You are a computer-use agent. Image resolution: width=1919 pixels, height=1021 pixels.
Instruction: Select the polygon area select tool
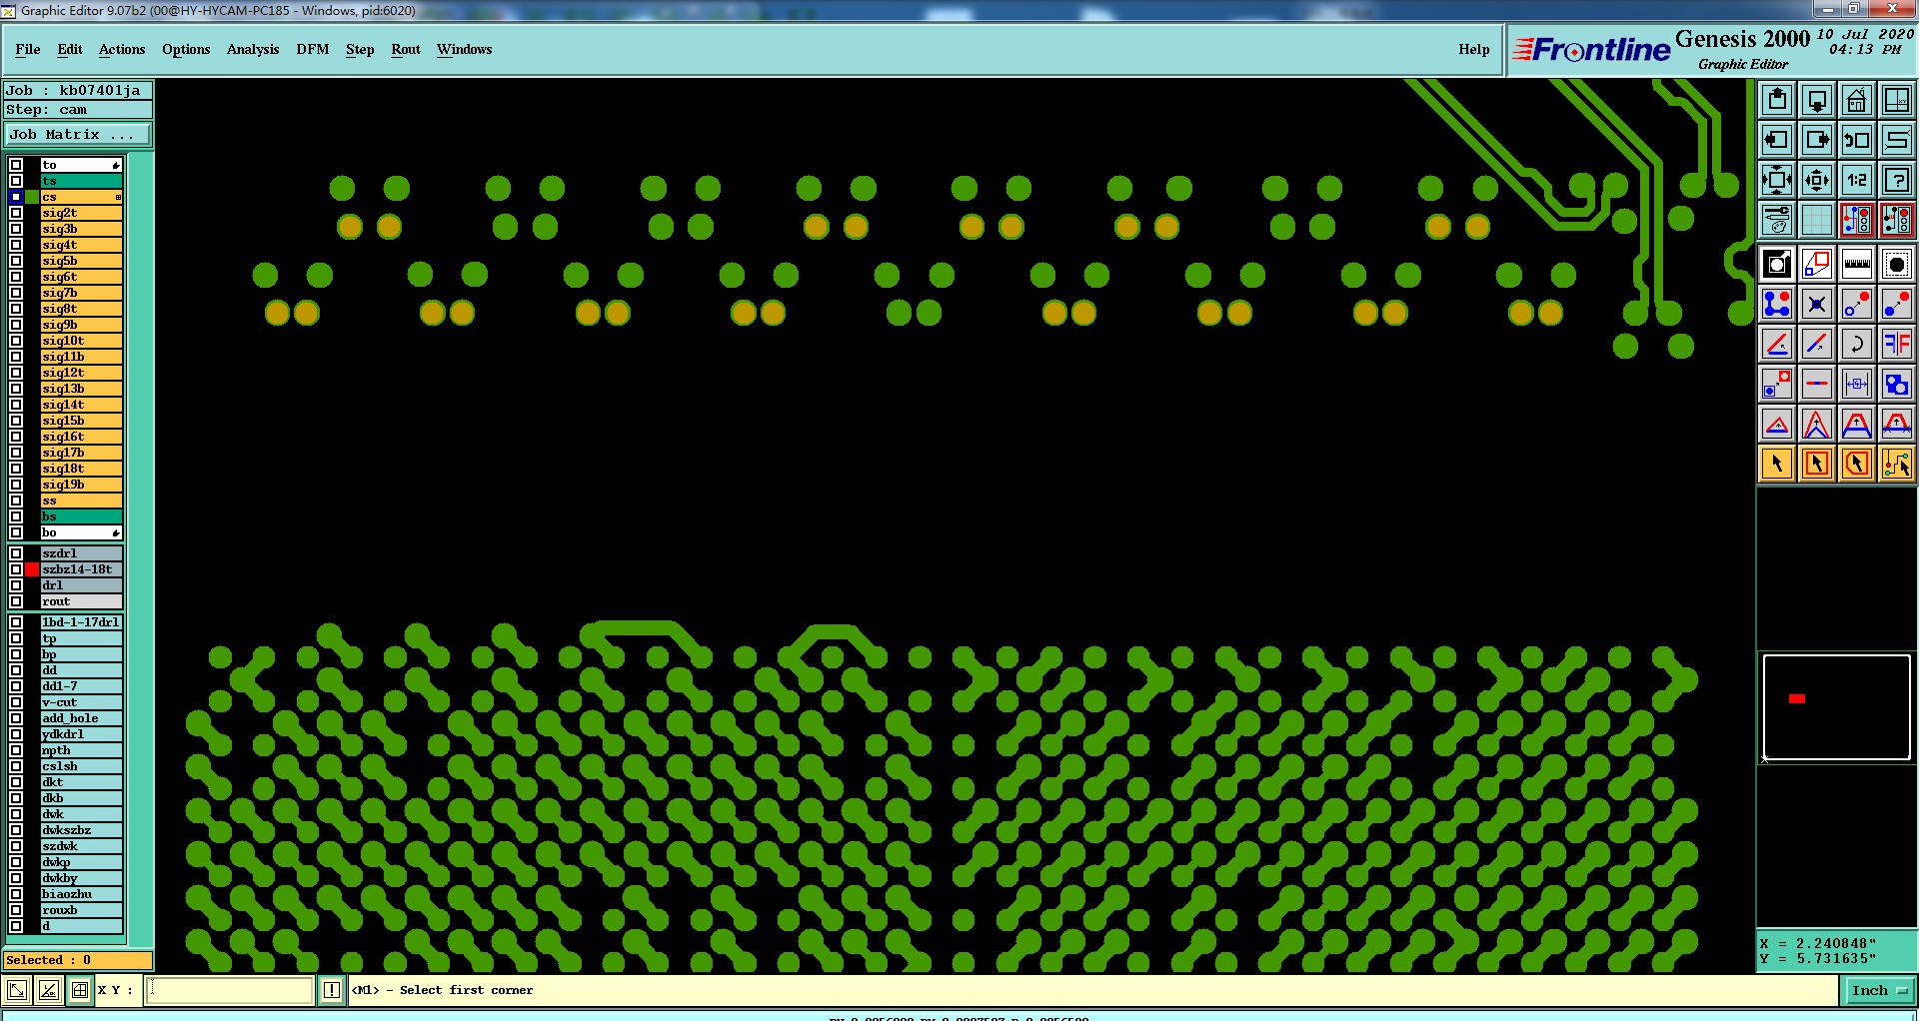1857,464
